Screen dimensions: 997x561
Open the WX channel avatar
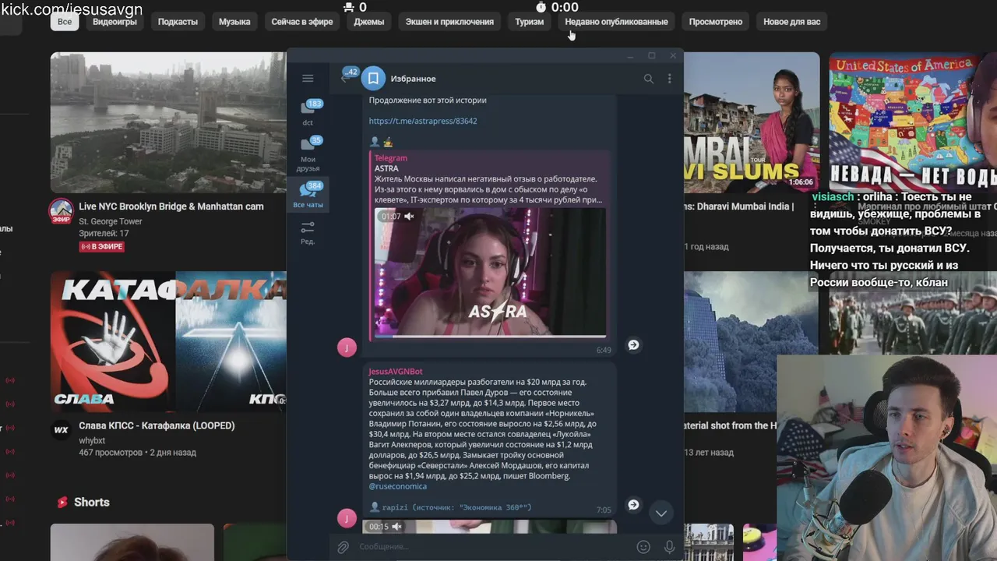tap(61, 429)
